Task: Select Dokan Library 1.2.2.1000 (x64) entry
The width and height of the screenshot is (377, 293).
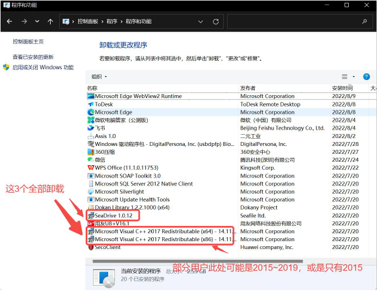Action: click(132, 207)
